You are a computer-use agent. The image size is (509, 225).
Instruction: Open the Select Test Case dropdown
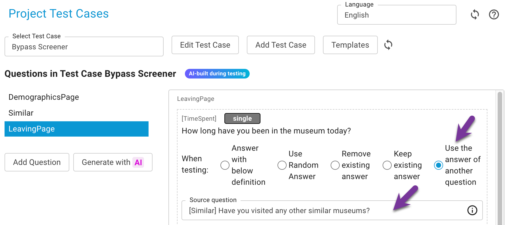coord(84,46)
